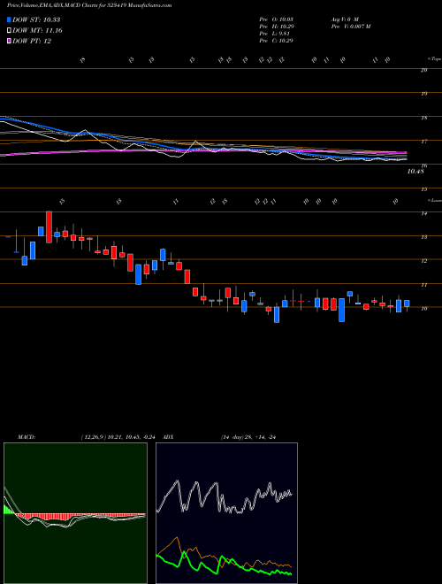Viewport: 442px width, 584px height.
Task: Click the 'Pre O: 10.03' value
Action: click(277, 19)
